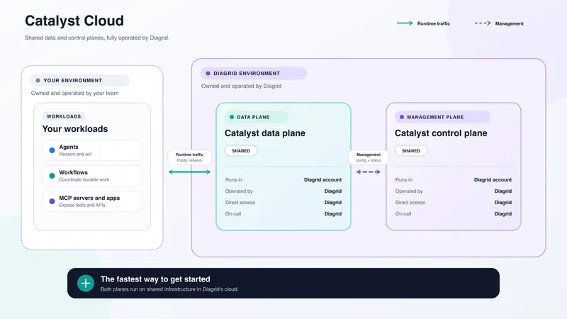The height and width of the screenshot is (319, 567).
Task: Click Diagrid account value in control plane
Action: tap(493, 179)
